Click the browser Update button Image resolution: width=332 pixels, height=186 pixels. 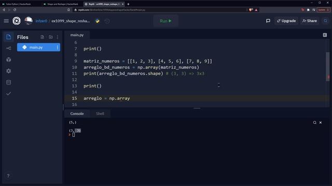[324, 10]
